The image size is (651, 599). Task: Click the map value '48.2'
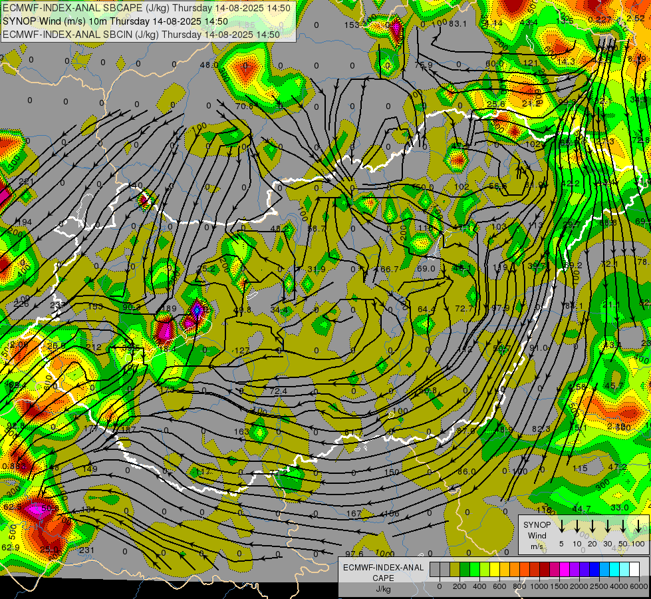tap(279, 229)
